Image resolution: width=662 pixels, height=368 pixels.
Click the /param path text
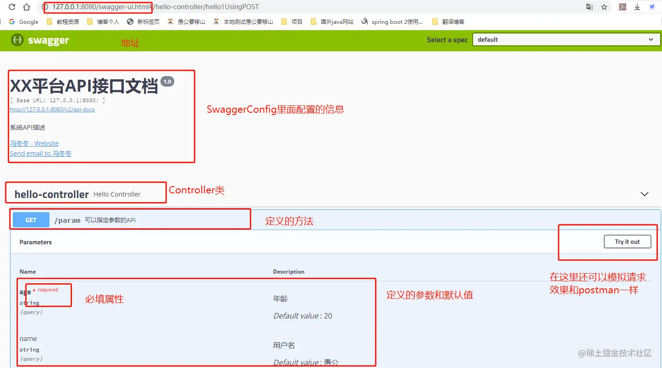pyautogui.click(x=67, y=220)
